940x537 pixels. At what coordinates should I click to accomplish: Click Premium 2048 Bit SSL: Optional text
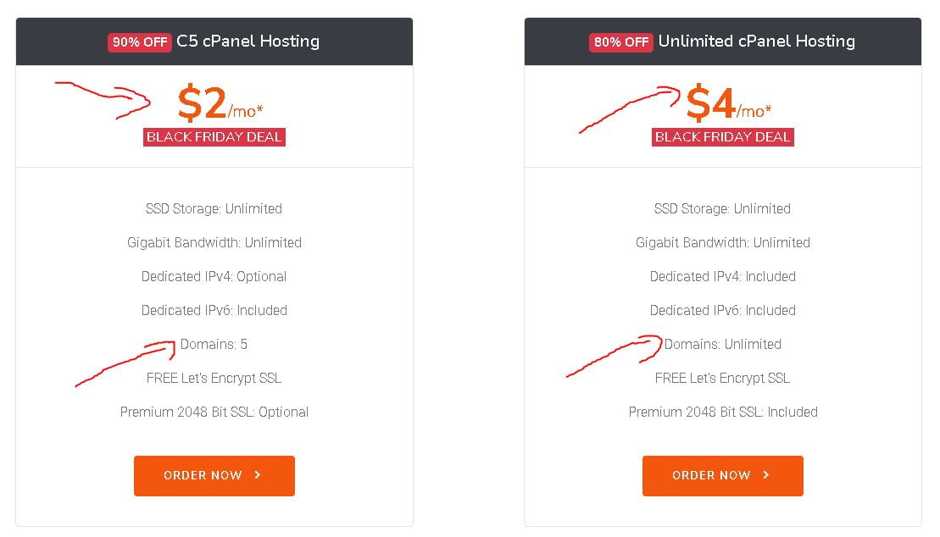(214, 412)
